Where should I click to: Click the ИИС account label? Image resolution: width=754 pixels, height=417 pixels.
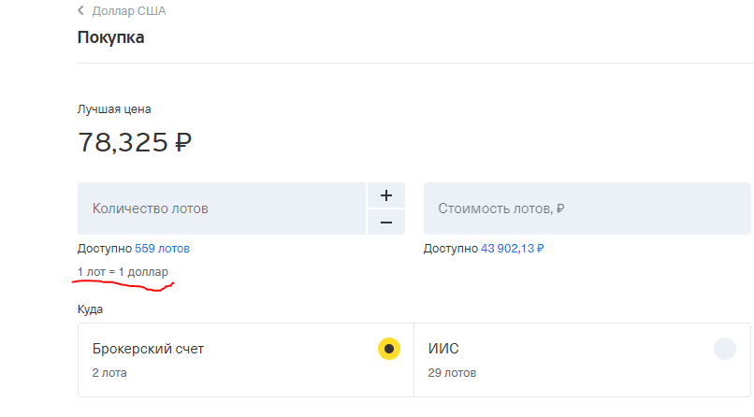(x=443, y=349)
